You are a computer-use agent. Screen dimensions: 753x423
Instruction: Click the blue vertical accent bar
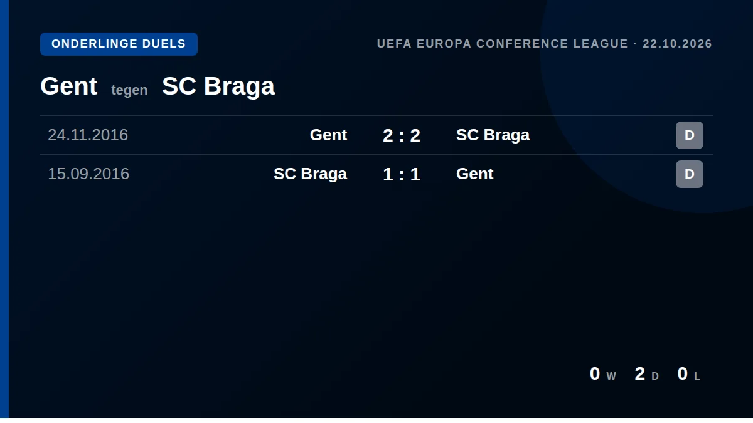pos(4,209)
